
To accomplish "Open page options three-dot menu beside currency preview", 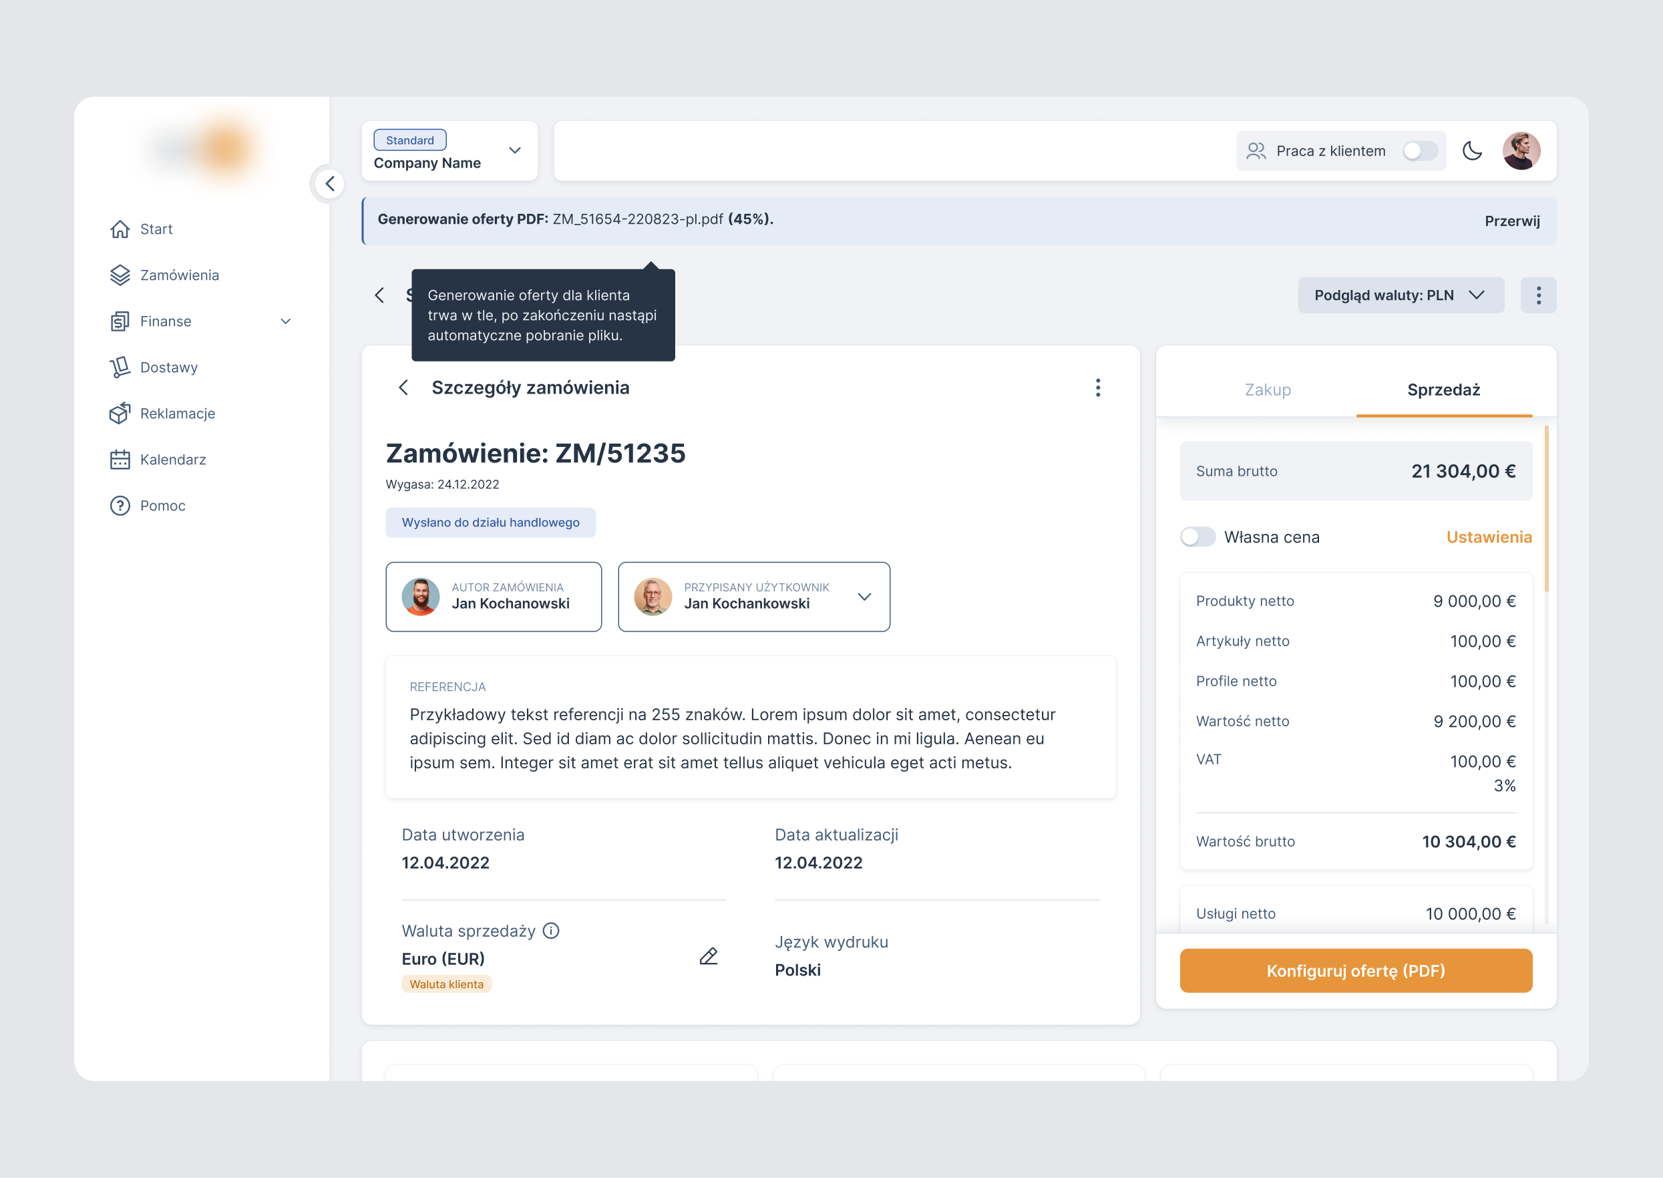I will point(1538,295).
